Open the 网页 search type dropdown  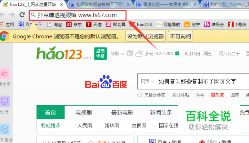[x=147, y=81]
